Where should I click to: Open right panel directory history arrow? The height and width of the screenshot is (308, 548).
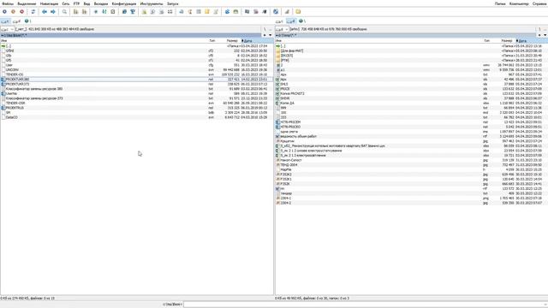click(x=545, y=35)
